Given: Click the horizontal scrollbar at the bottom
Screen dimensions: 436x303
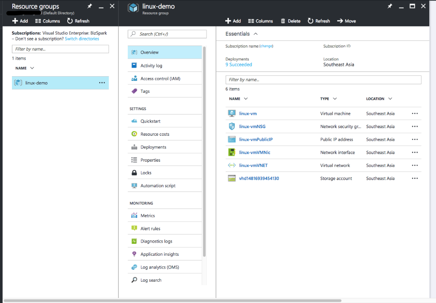Looking at the screenshot, I should [172, 300].
